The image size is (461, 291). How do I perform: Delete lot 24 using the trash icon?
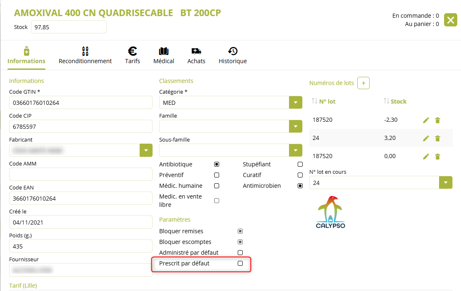tap(437, 138)
